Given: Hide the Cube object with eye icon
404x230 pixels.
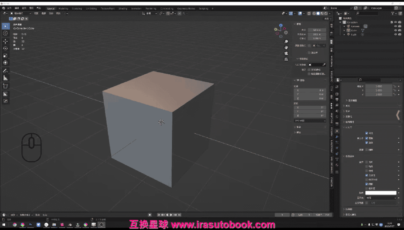Looking at the screenshot, I should click(x=395, y=30).
